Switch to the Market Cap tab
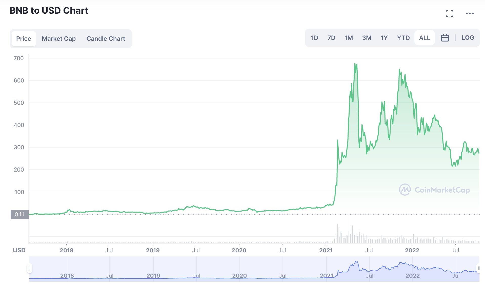 click(59, 39)
